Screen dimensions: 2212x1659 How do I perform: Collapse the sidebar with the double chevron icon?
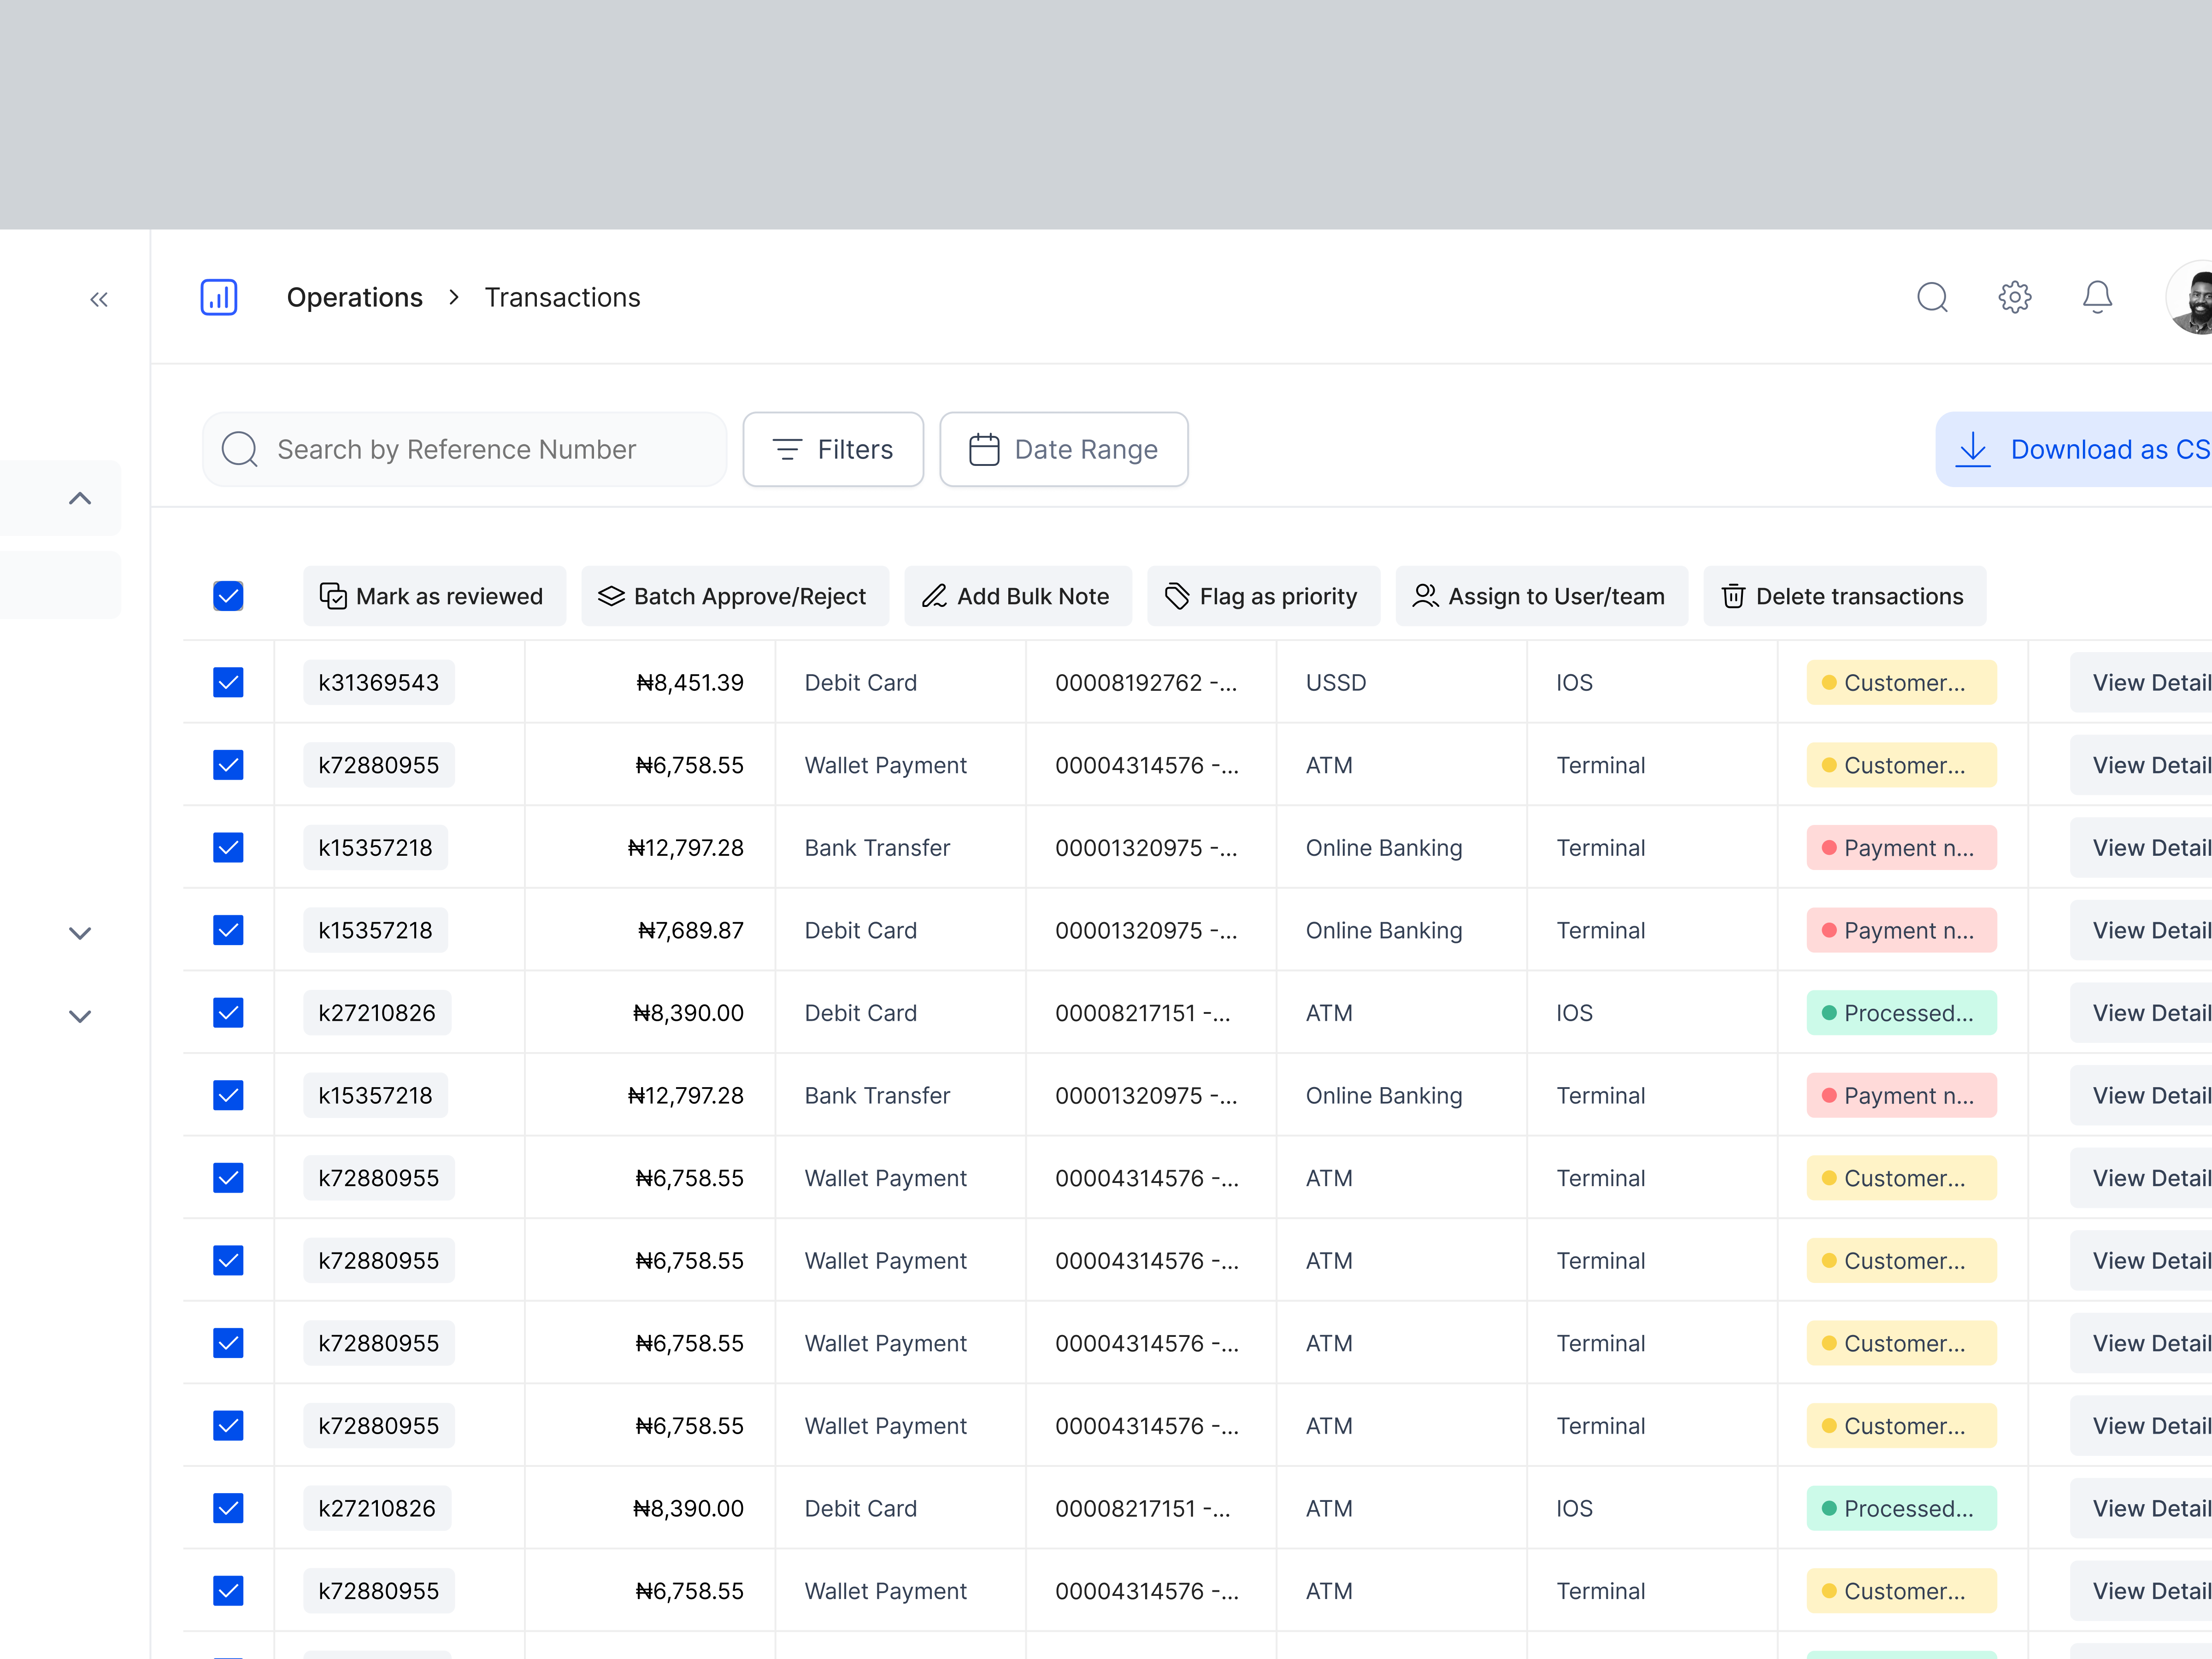99,299
